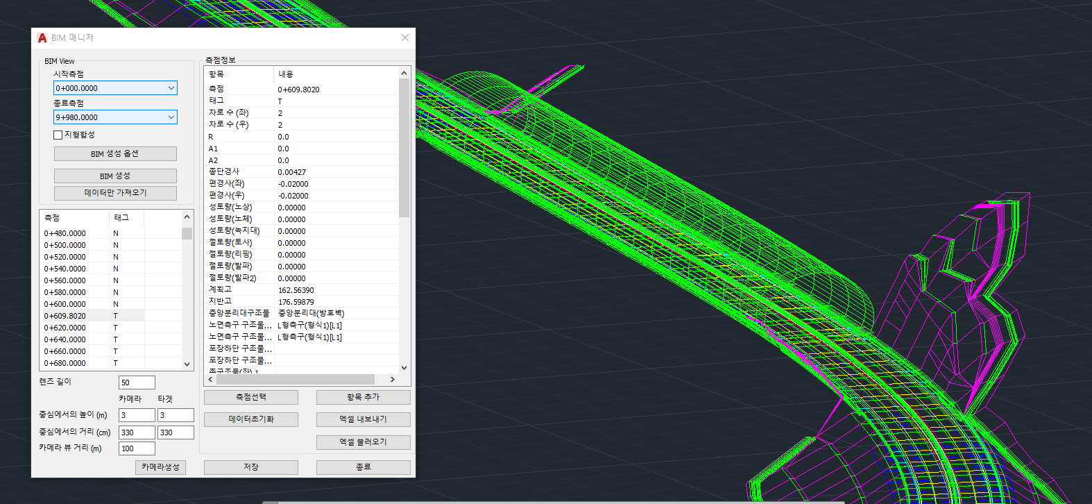The height and width of the screenshot is (504, 1092).
Task: Expand the 종료측점 combo box
Action: point(171,117)
